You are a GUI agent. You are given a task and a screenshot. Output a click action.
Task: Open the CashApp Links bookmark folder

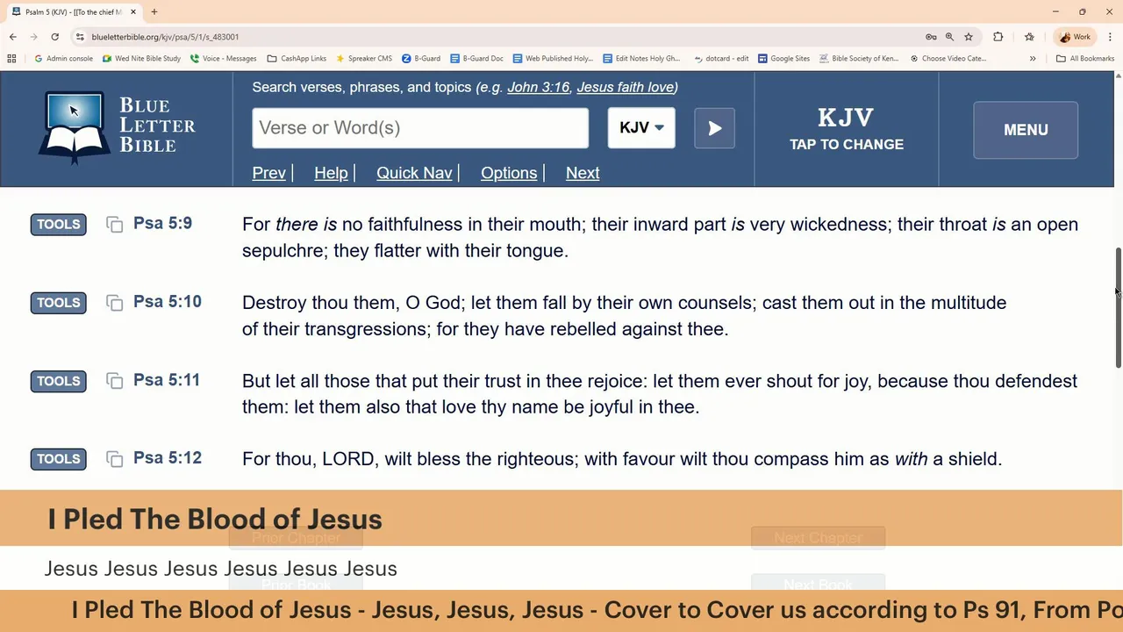tap(297, 59)
